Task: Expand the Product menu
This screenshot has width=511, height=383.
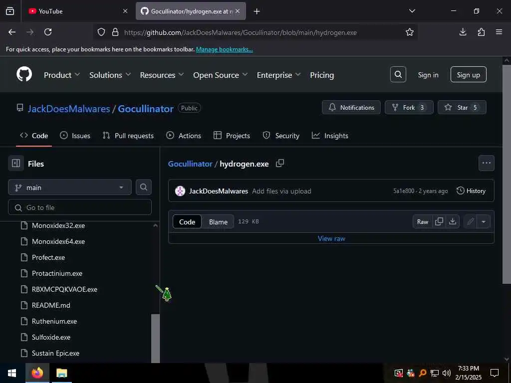Action: (x=62, y=75)
